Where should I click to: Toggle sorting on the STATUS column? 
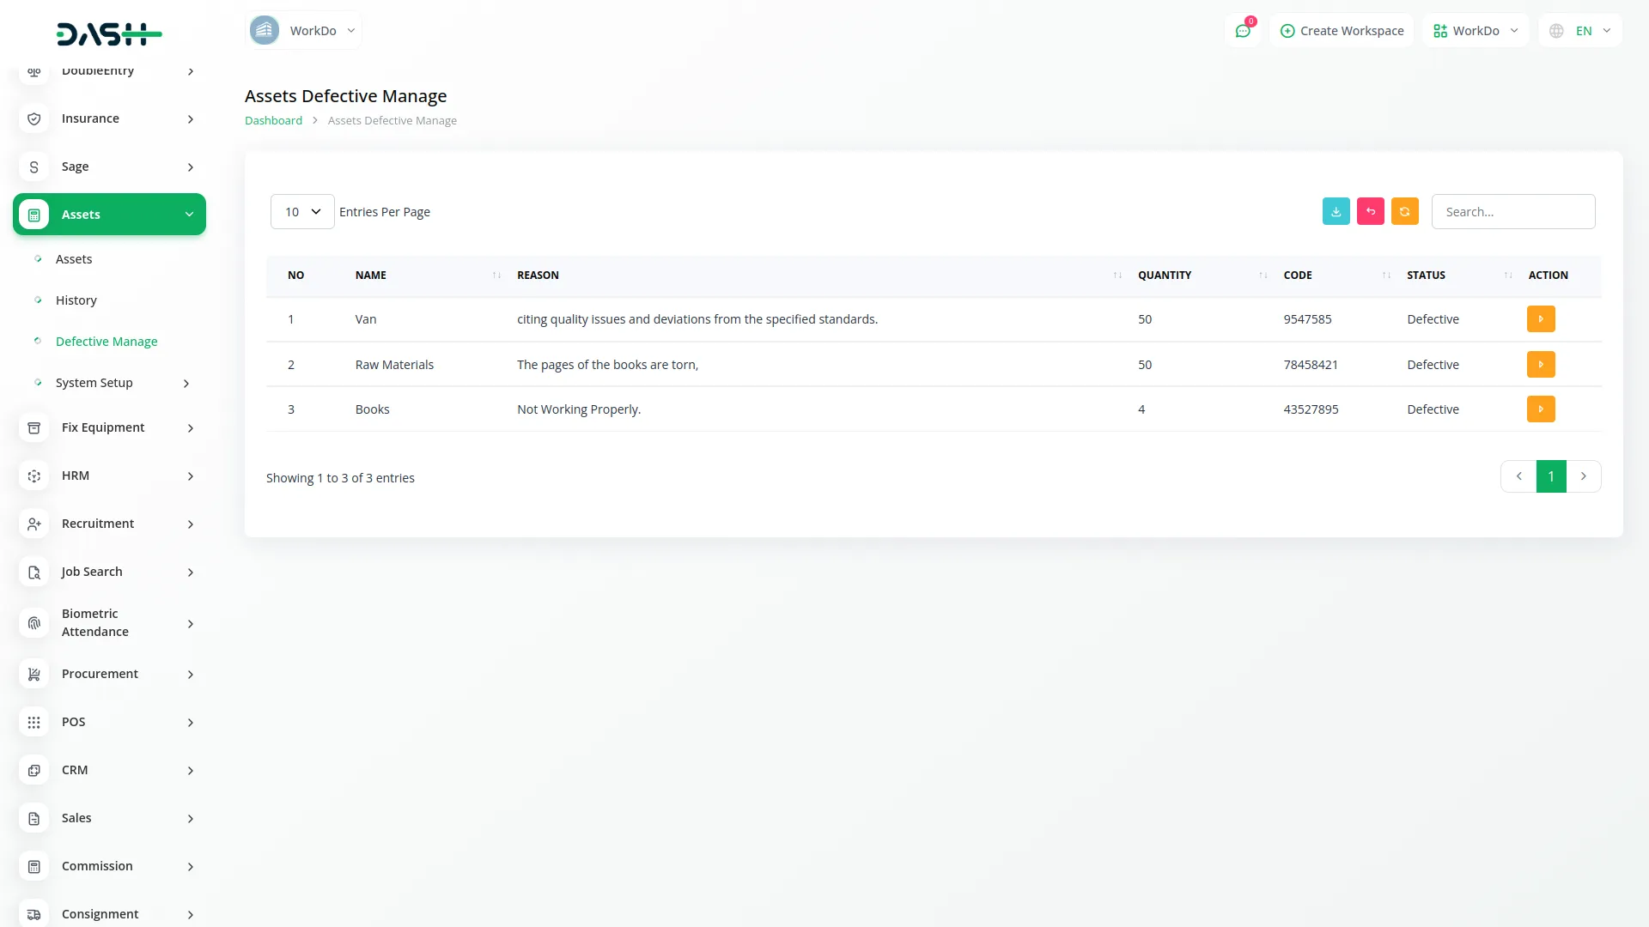pyautogui.click(x=1508, y=276)
